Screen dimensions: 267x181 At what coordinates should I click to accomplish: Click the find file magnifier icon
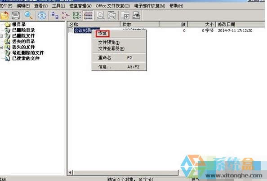coord(101,15)
